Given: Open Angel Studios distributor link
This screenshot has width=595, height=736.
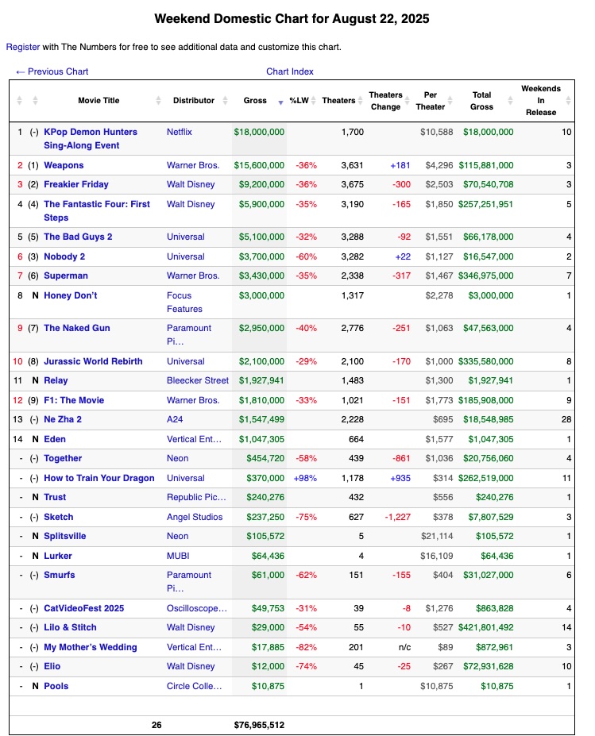Looking at the screenshot, I should (x=195, y=517).
